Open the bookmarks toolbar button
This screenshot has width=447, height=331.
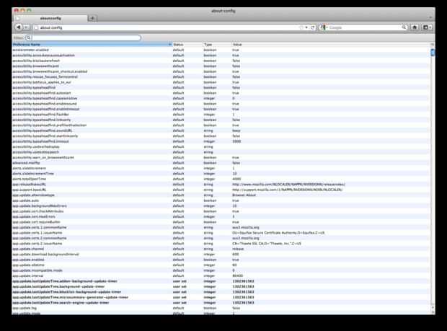pyautogui.click(x=427, y=27)
